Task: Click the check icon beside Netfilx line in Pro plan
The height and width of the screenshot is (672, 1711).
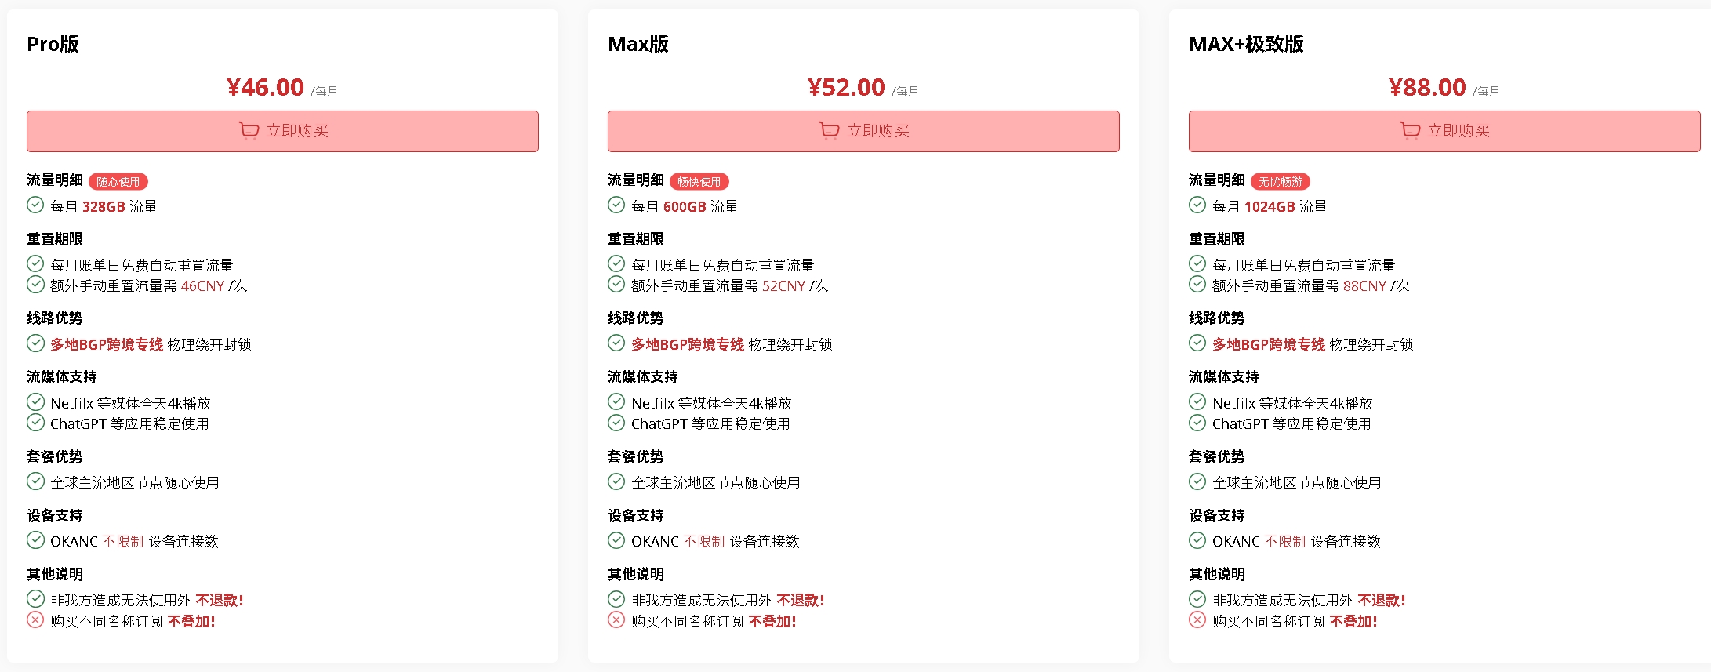Action: (35, 402)
